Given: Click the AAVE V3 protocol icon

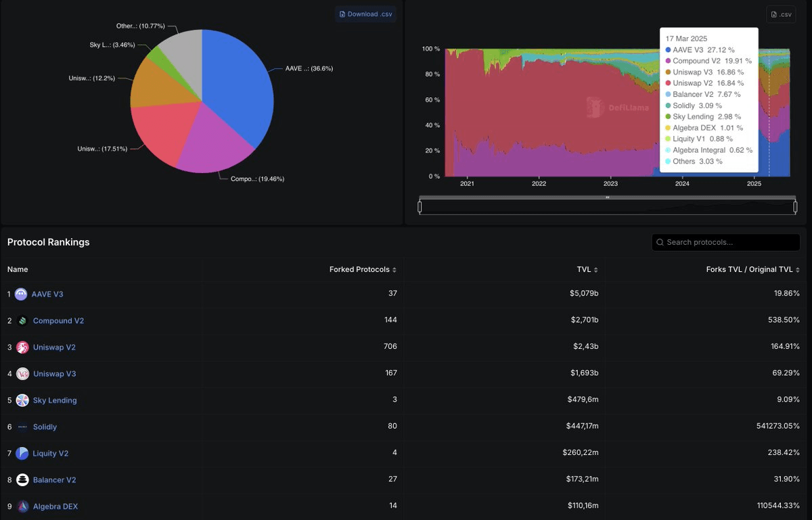Looking at the screenshot, I should 21,294.
